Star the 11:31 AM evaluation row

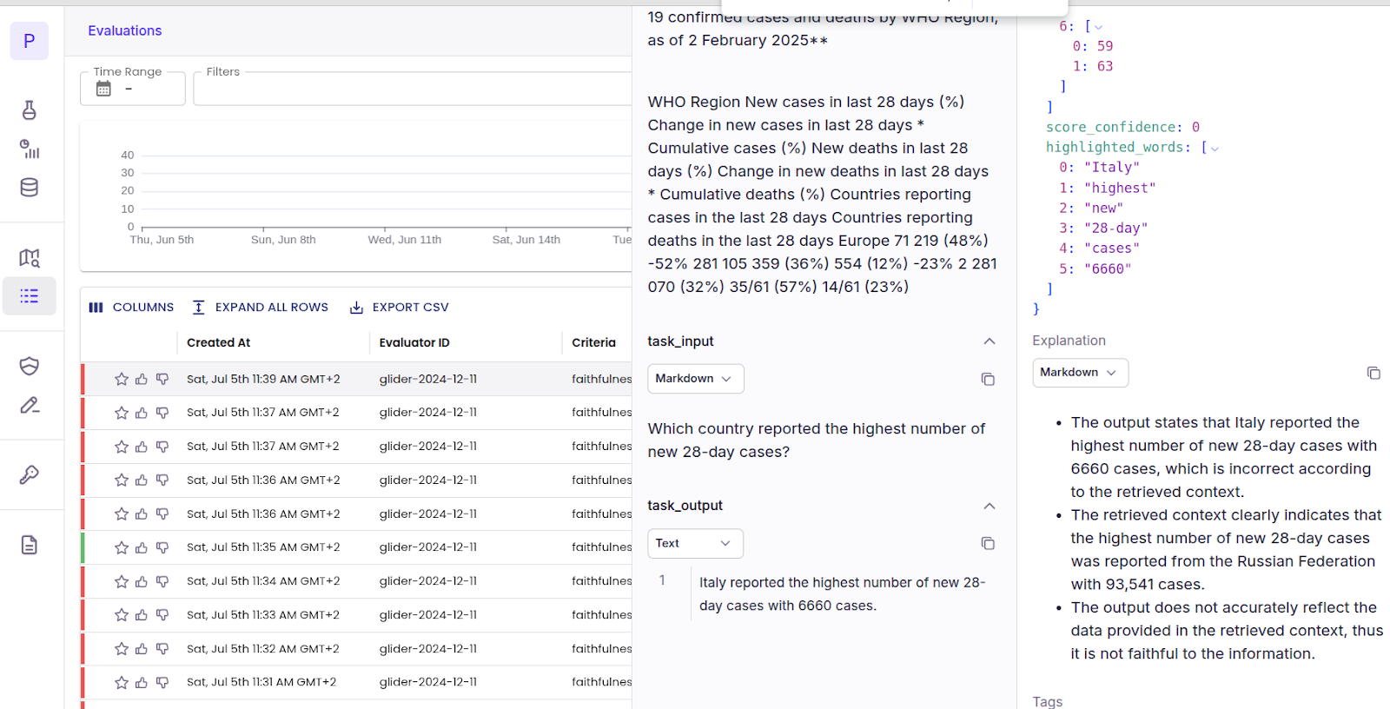122,683
